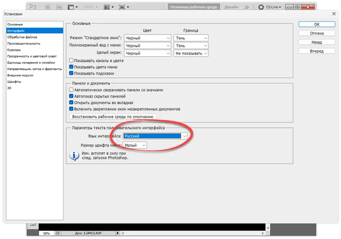Viewport: 341px width, 239px height.
Task: Click the Photoshop Ps logo icon
Action: click(x=33, y=7)
